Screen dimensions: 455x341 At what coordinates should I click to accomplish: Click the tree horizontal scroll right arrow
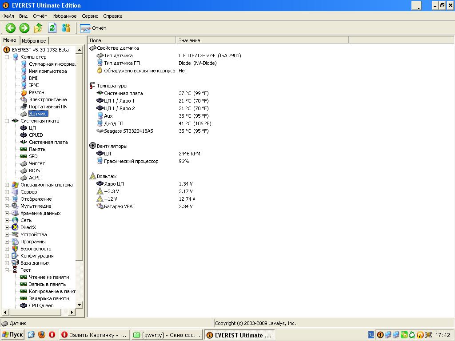click(x=72, y=313)
